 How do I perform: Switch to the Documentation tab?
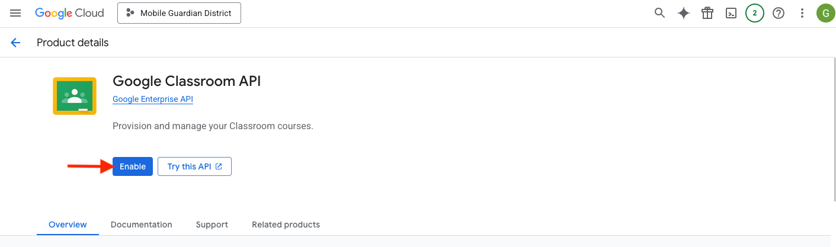click(142, 224)
